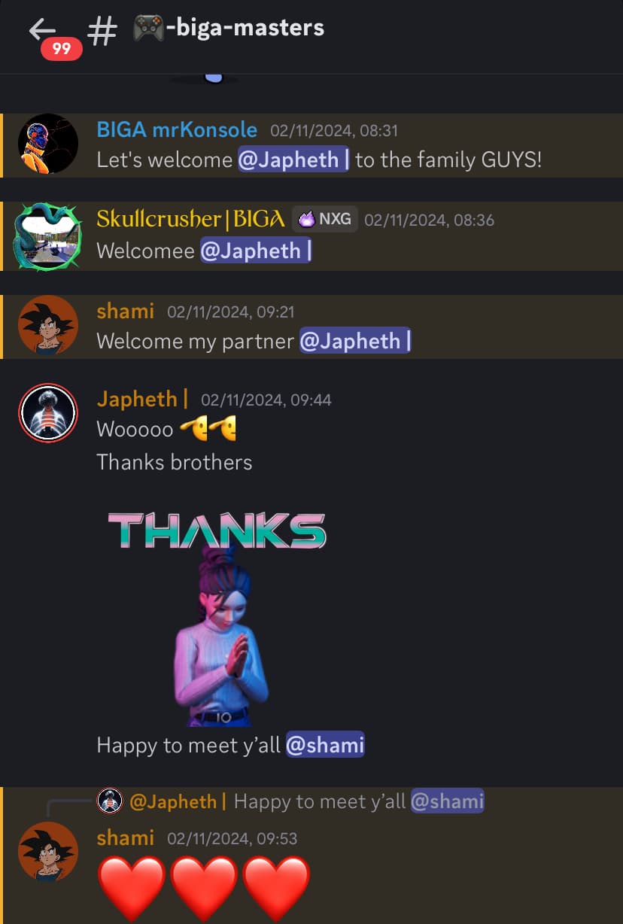Screen dimensions: 623x924
Task: Open the THANKS sticker image
Action: [217, 617]
